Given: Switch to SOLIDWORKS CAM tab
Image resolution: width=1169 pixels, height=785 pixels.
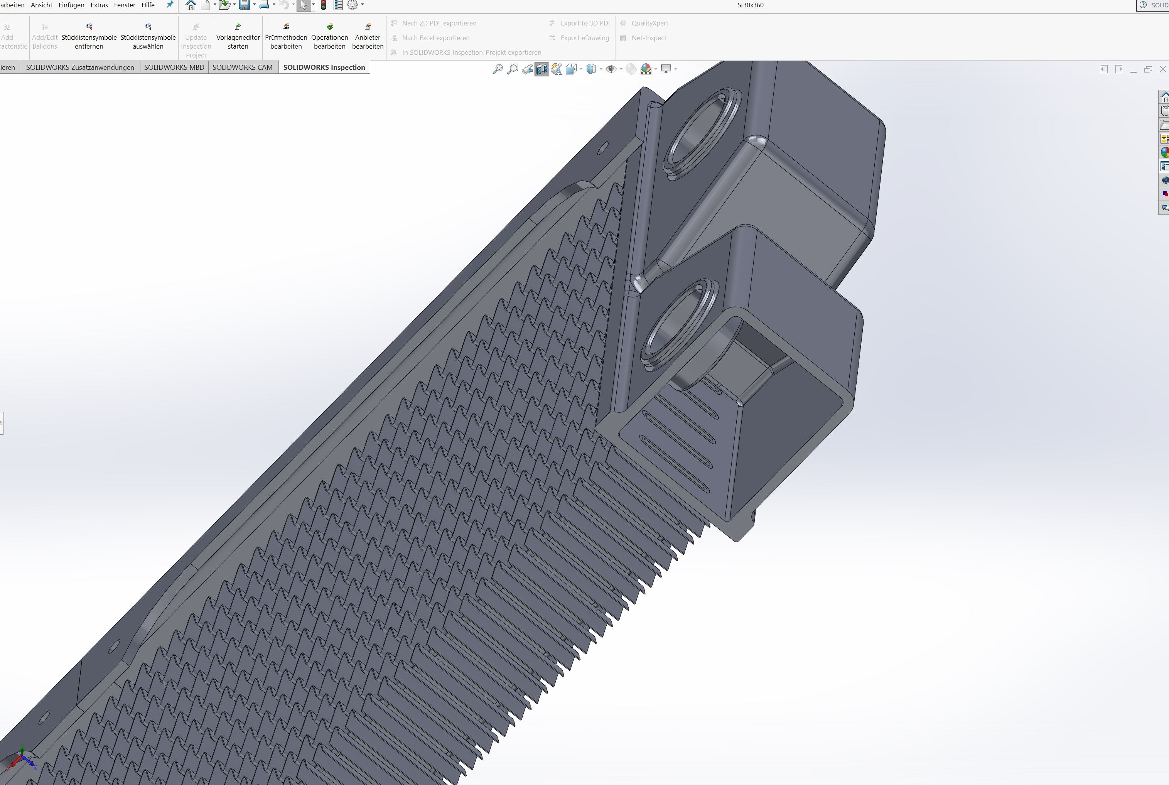Looking at the screenshot, I should tap(242, 67).
